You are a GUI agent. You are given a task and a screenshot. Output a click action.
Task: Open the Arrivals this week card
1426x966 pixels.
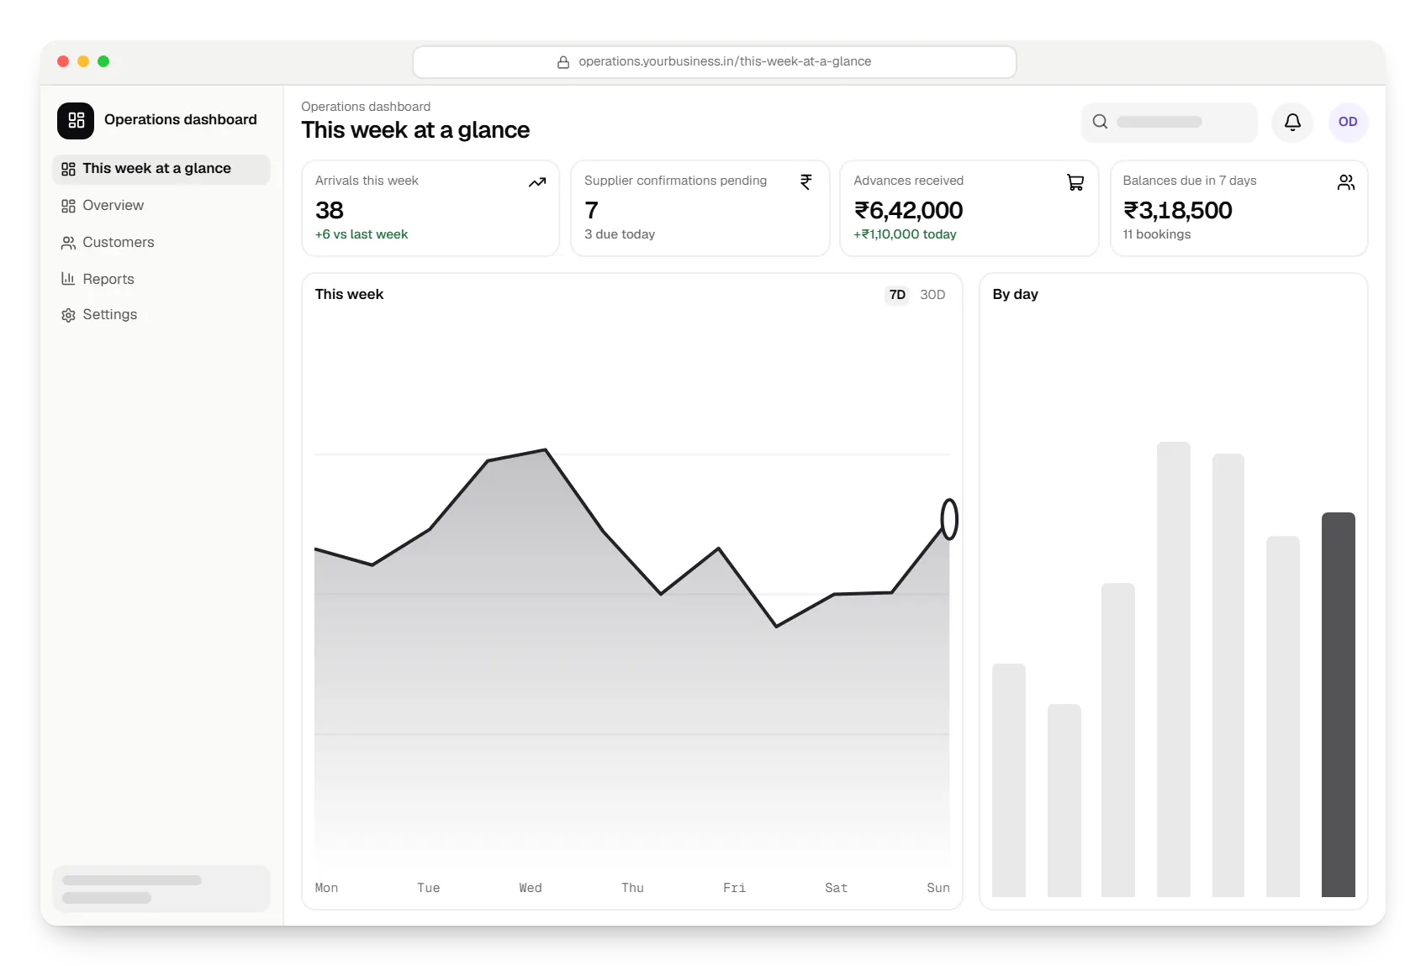pos(430,208)
